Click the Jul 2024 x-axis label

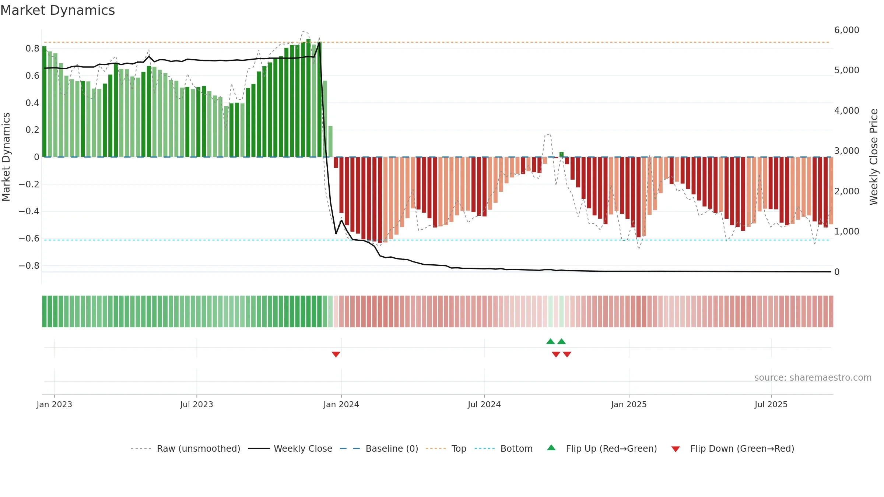point(484,404)
